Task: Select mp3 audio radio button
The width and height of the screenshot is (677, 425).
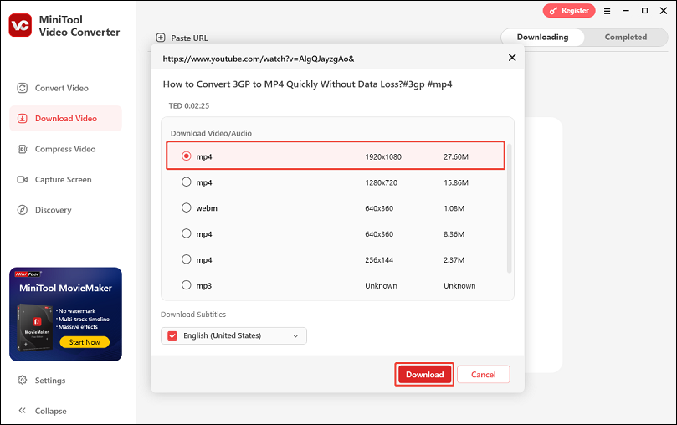Action: [x=186, y=285]
